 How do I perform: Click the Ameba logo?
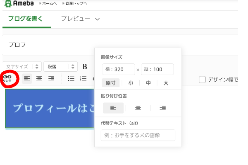click(19, 3)
